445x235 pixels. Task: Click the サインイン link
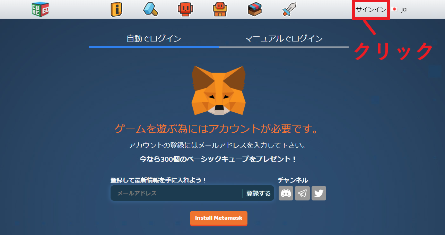(370, 10)
